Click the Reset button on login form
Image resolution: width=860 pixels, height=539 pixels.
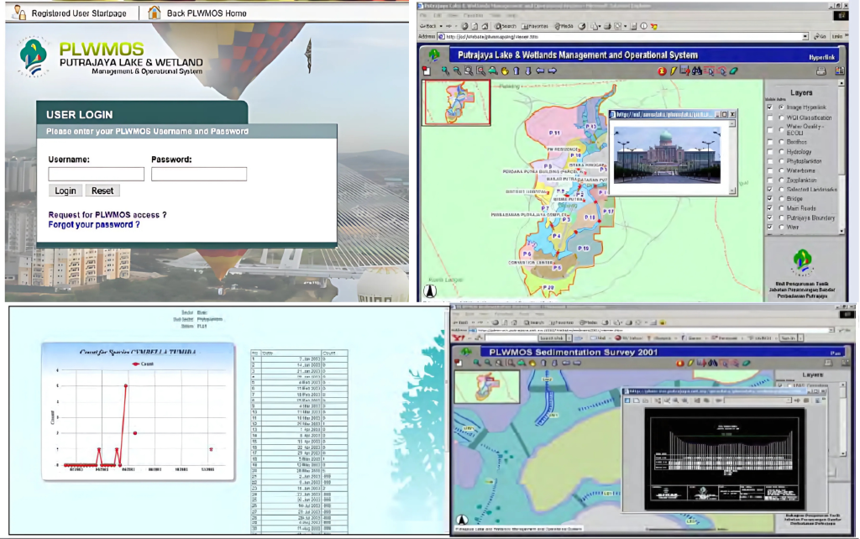coord(102,191)
